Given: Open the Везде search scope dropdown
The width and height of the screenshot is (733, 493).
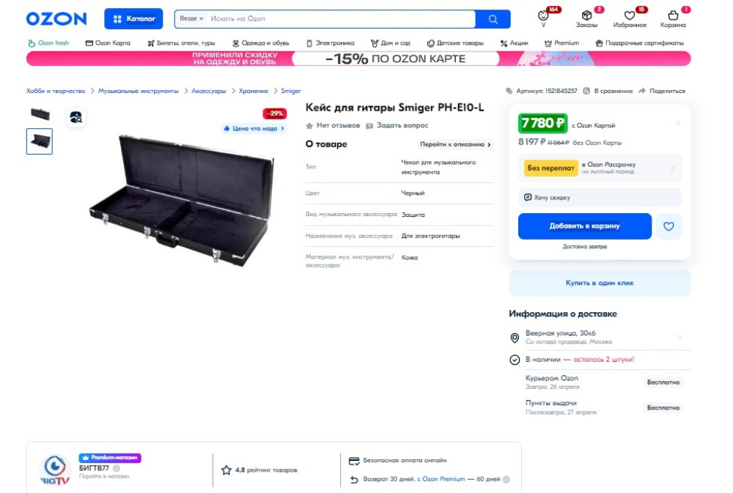Looking at the screenshot, I should tap(191, 19).
